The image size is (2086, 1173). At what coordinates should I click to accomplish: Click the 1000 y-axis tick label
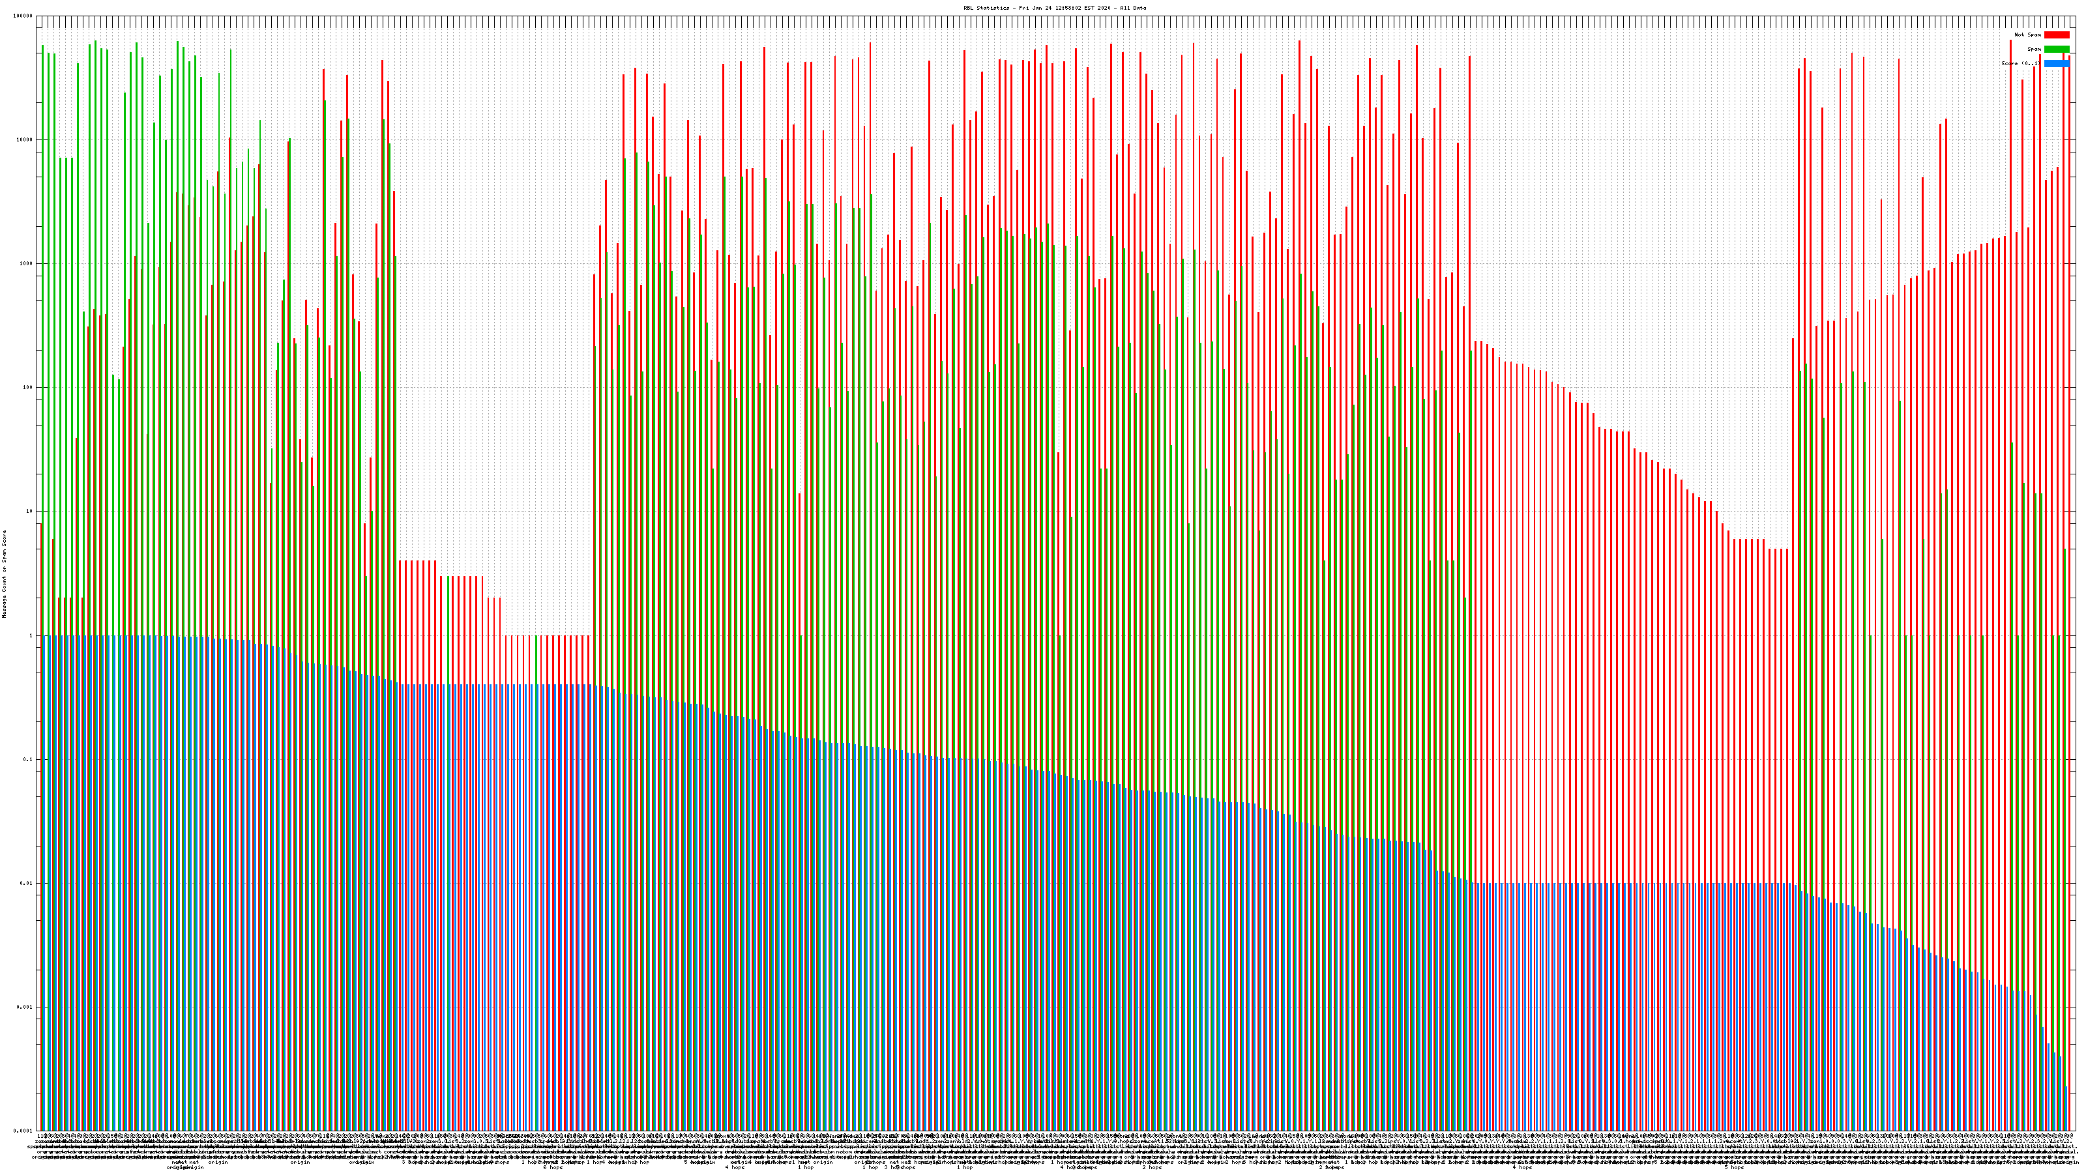pyautogui.click(x=26, y=264)
